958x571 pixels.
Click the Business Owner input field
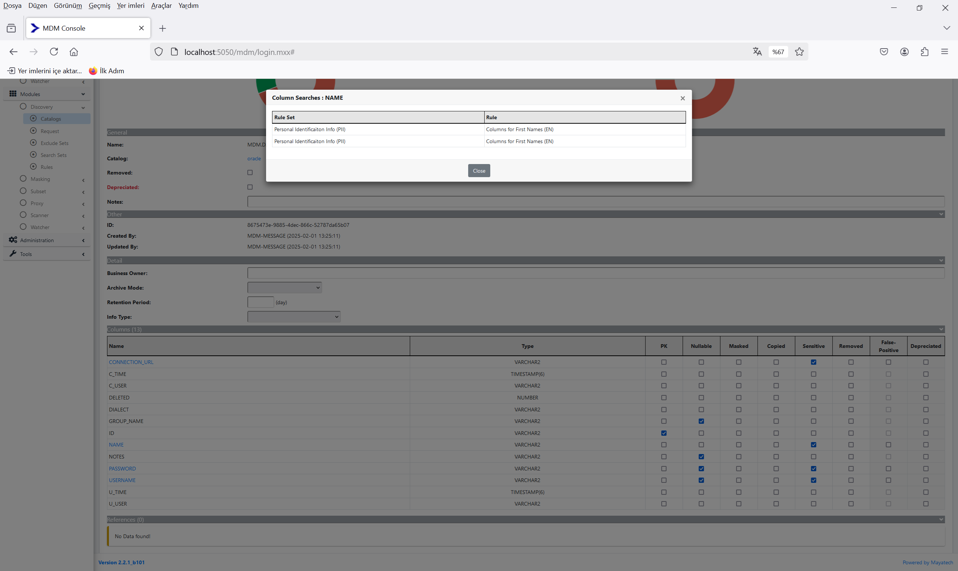pyautogui.click(x=595, y=273)
